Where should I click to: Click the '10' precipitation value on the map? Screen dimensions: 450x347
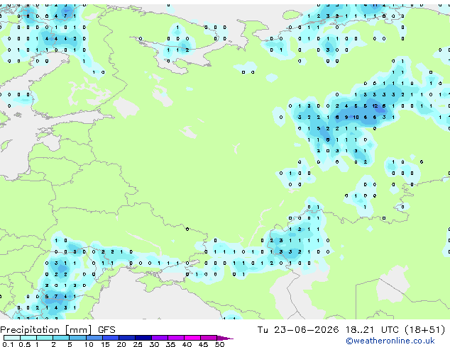[356, 117]
